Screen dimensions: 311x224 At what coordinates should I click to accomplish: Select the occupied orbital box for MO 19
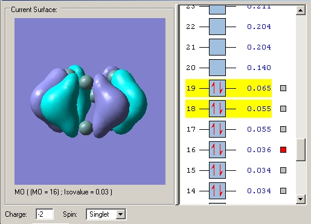coord(217,88)
